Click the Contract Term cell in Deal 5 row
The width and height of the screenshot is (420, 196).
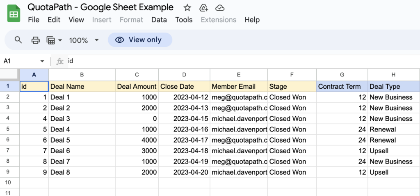point(342,140)
